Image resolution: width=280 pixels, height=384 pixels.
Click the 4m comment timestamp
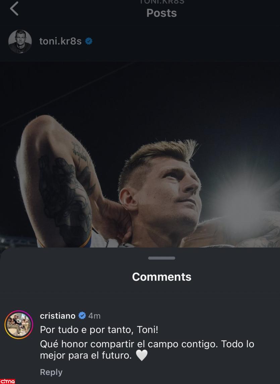click(95, 316)
